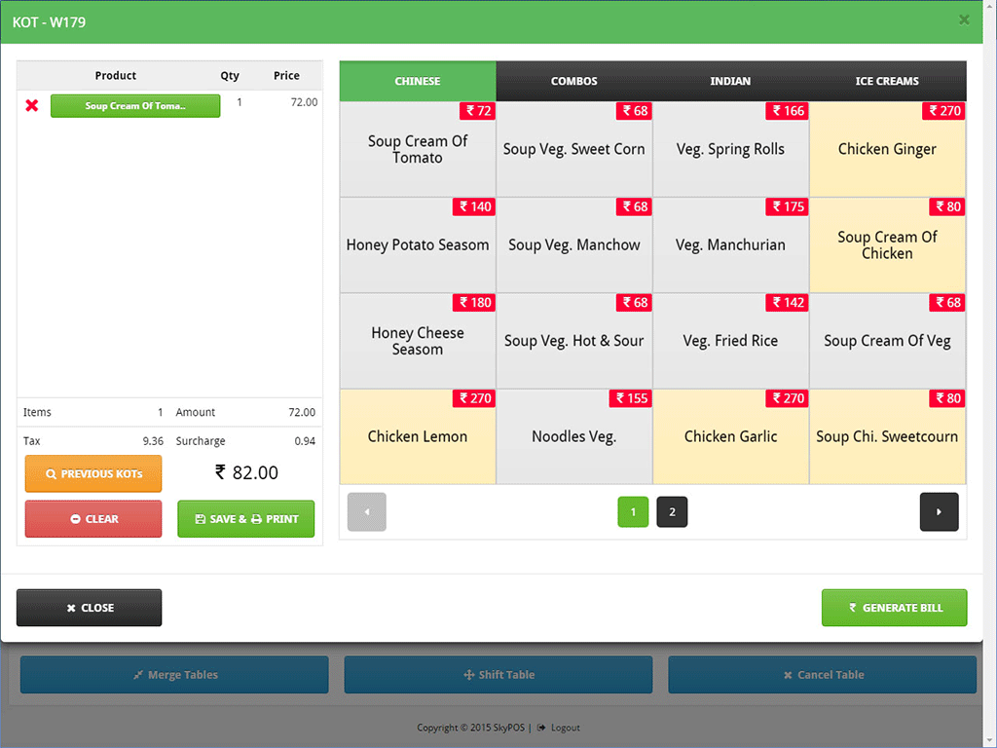Viewport: 997px width, 748px height.
Task: Select Honey Potato Season item
Action: coord(418,245)
